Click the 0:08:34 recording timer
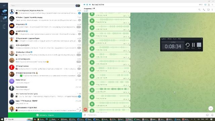215x121 pixels. (x=173, y=46)
